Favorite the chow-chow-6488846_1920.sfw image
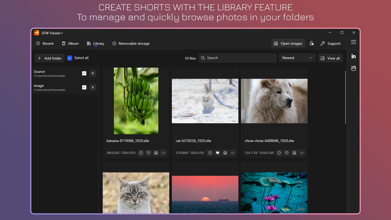 (x=287, y=153)
